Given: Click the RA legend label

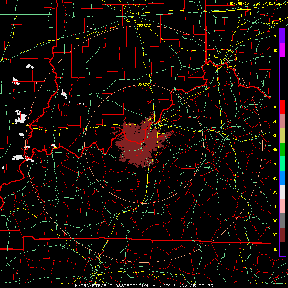Looking at the screenshot, I should tap(275, 164).
